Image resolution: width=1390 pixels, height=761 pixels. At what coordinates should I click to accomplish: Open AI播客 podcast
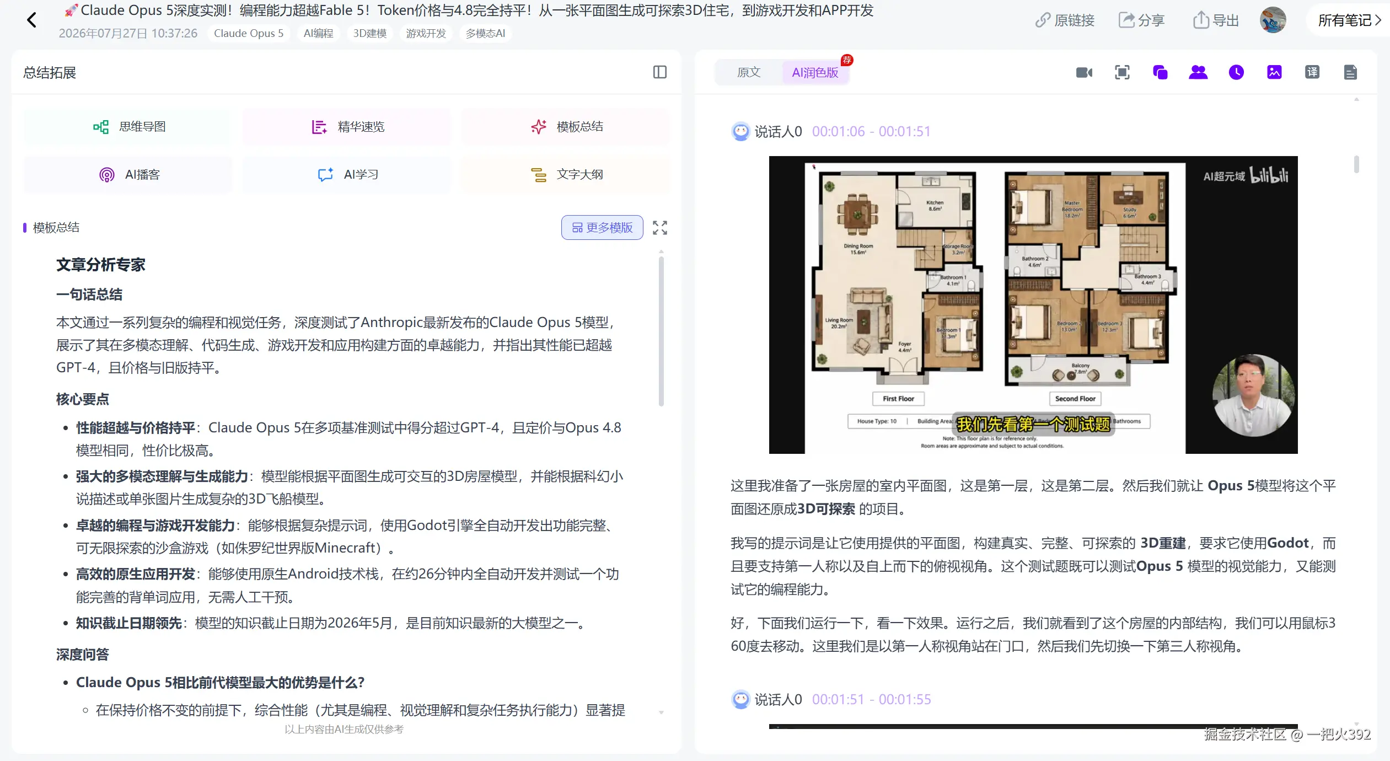128,175
